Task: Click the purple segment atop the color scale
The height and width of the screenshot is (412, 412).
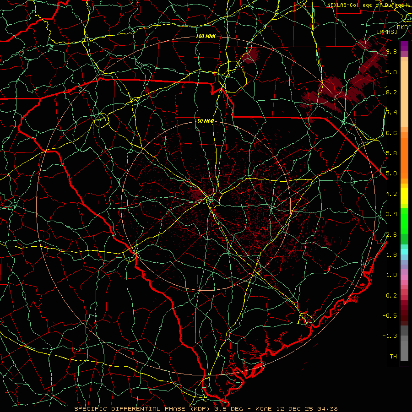Action: 404,46
